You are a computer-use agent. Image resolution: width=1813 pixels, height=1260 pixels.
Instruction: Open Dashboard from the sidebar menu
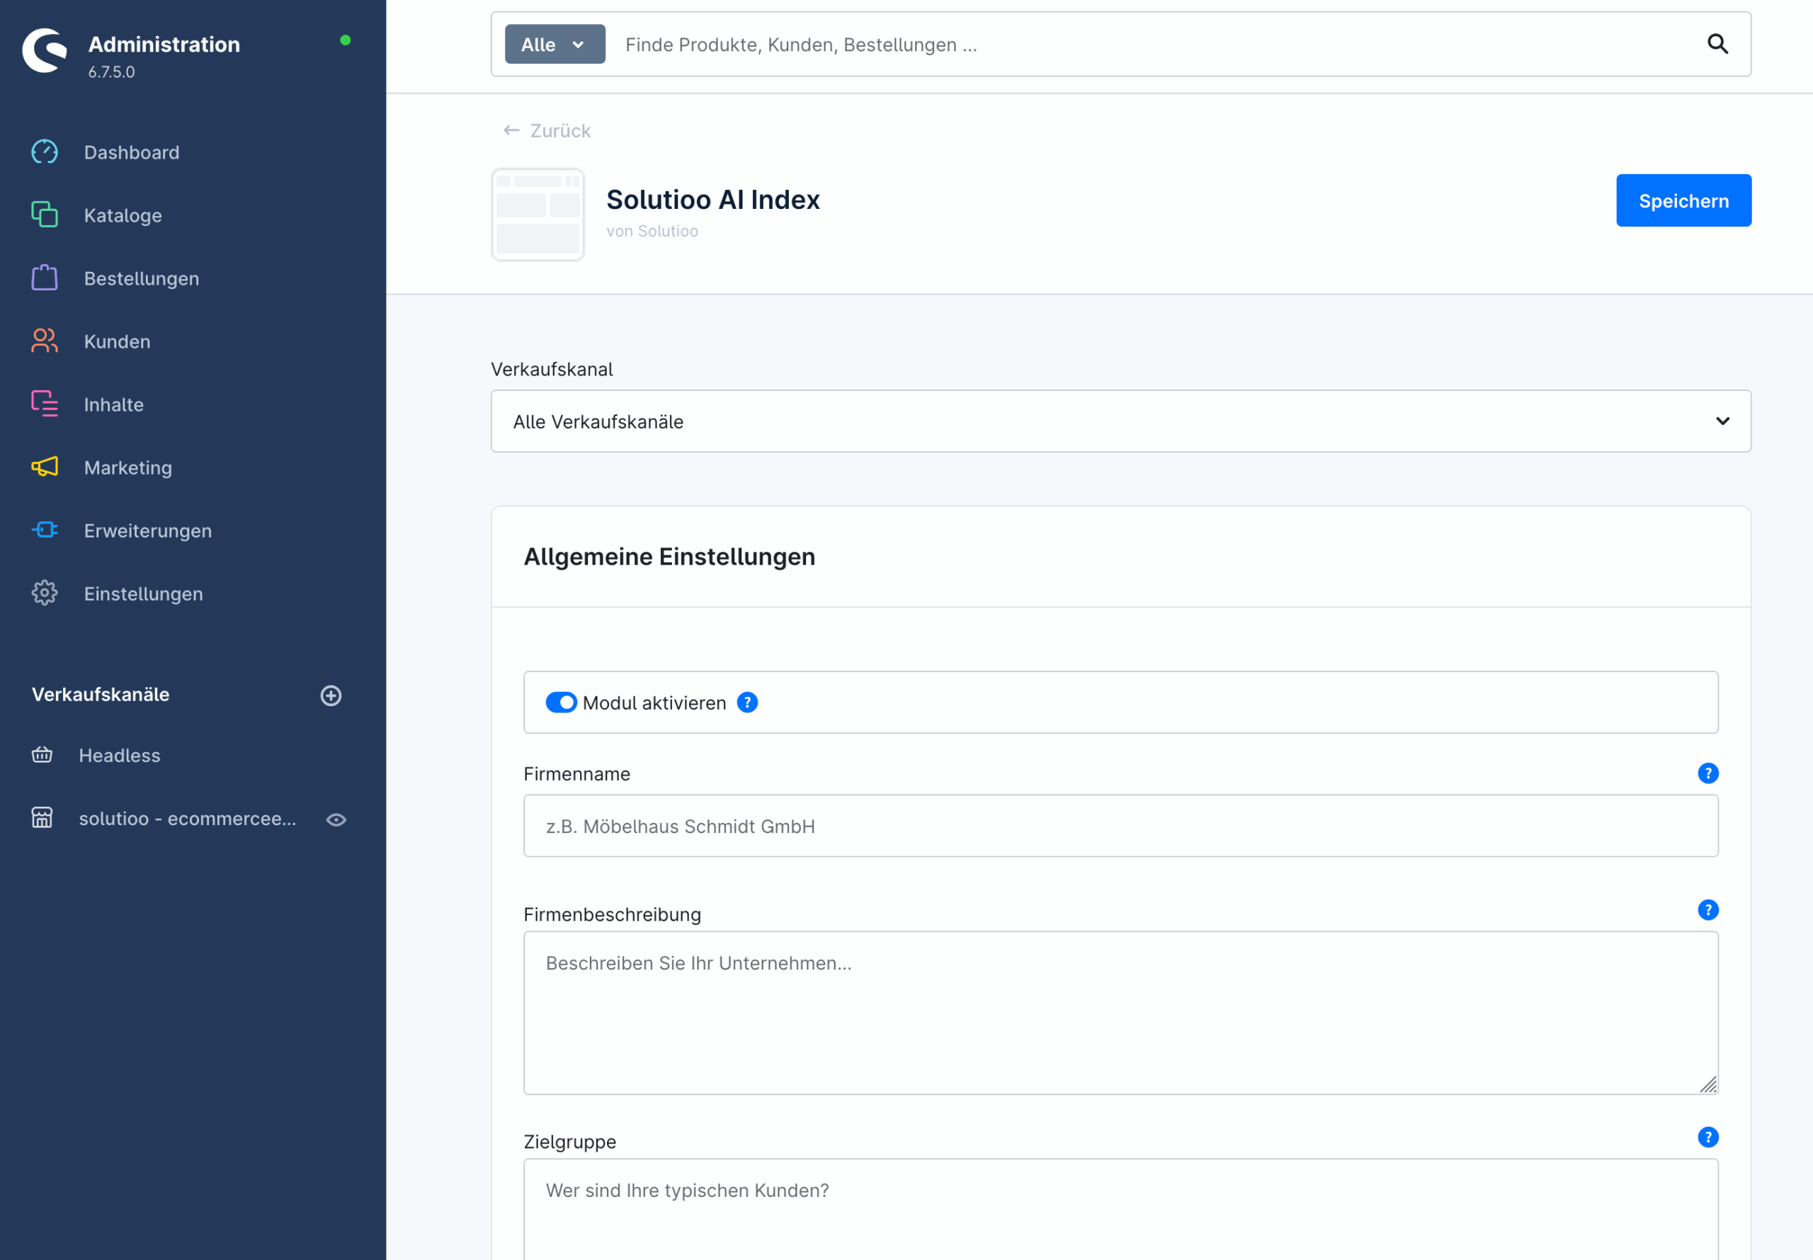pos(132,152)
